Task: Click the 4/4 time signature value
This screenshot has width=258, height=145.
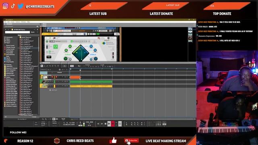Action: tap(89, 125)
